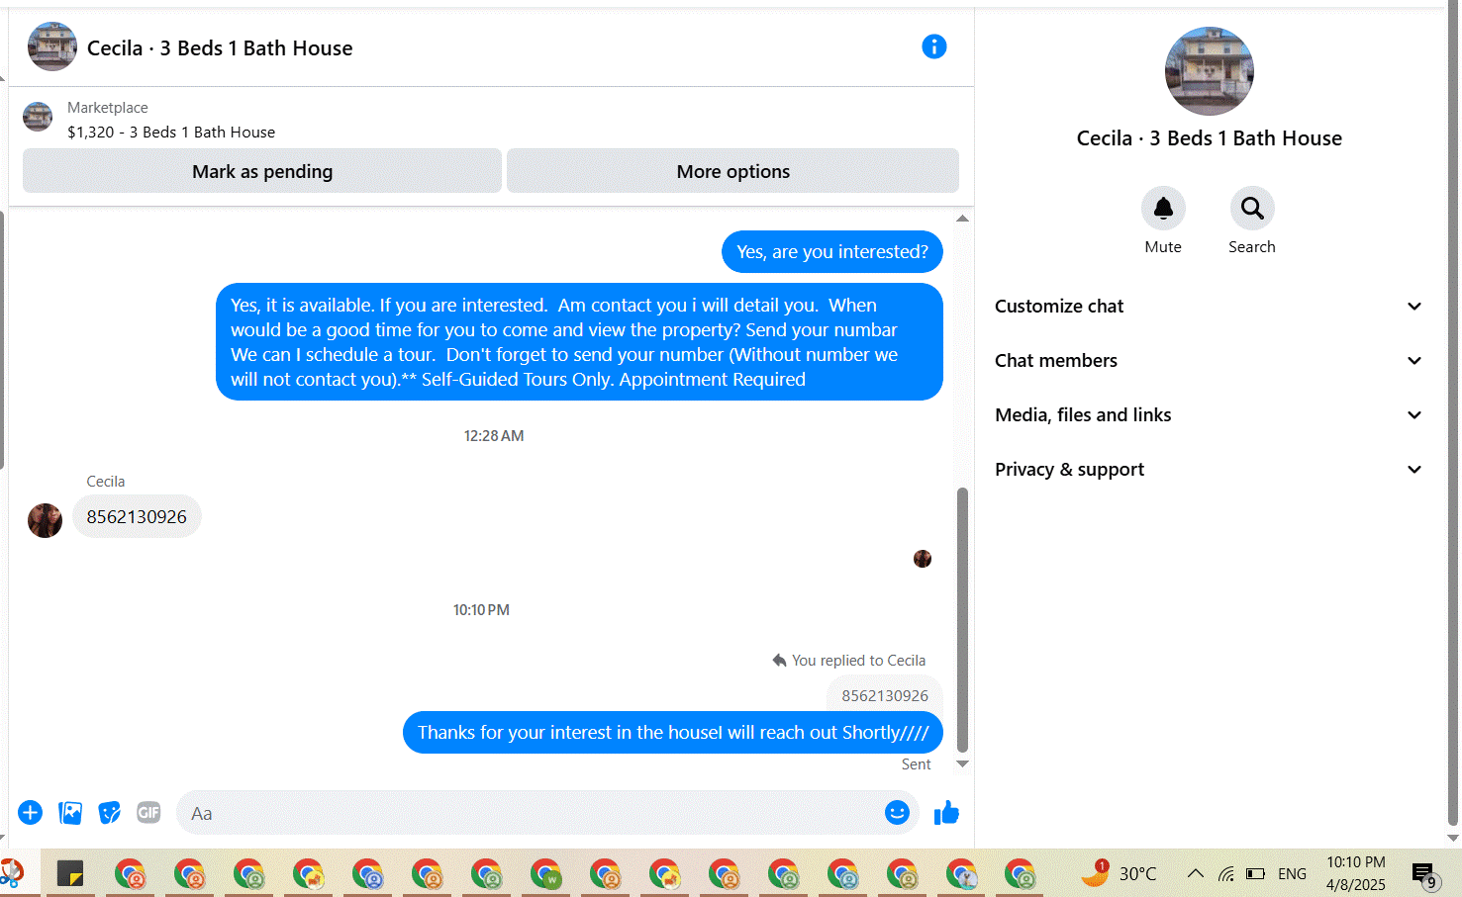1462x897 pixels.
Task: Mute this conversation using the bell icon
Action: click(x=1163, y=208)
